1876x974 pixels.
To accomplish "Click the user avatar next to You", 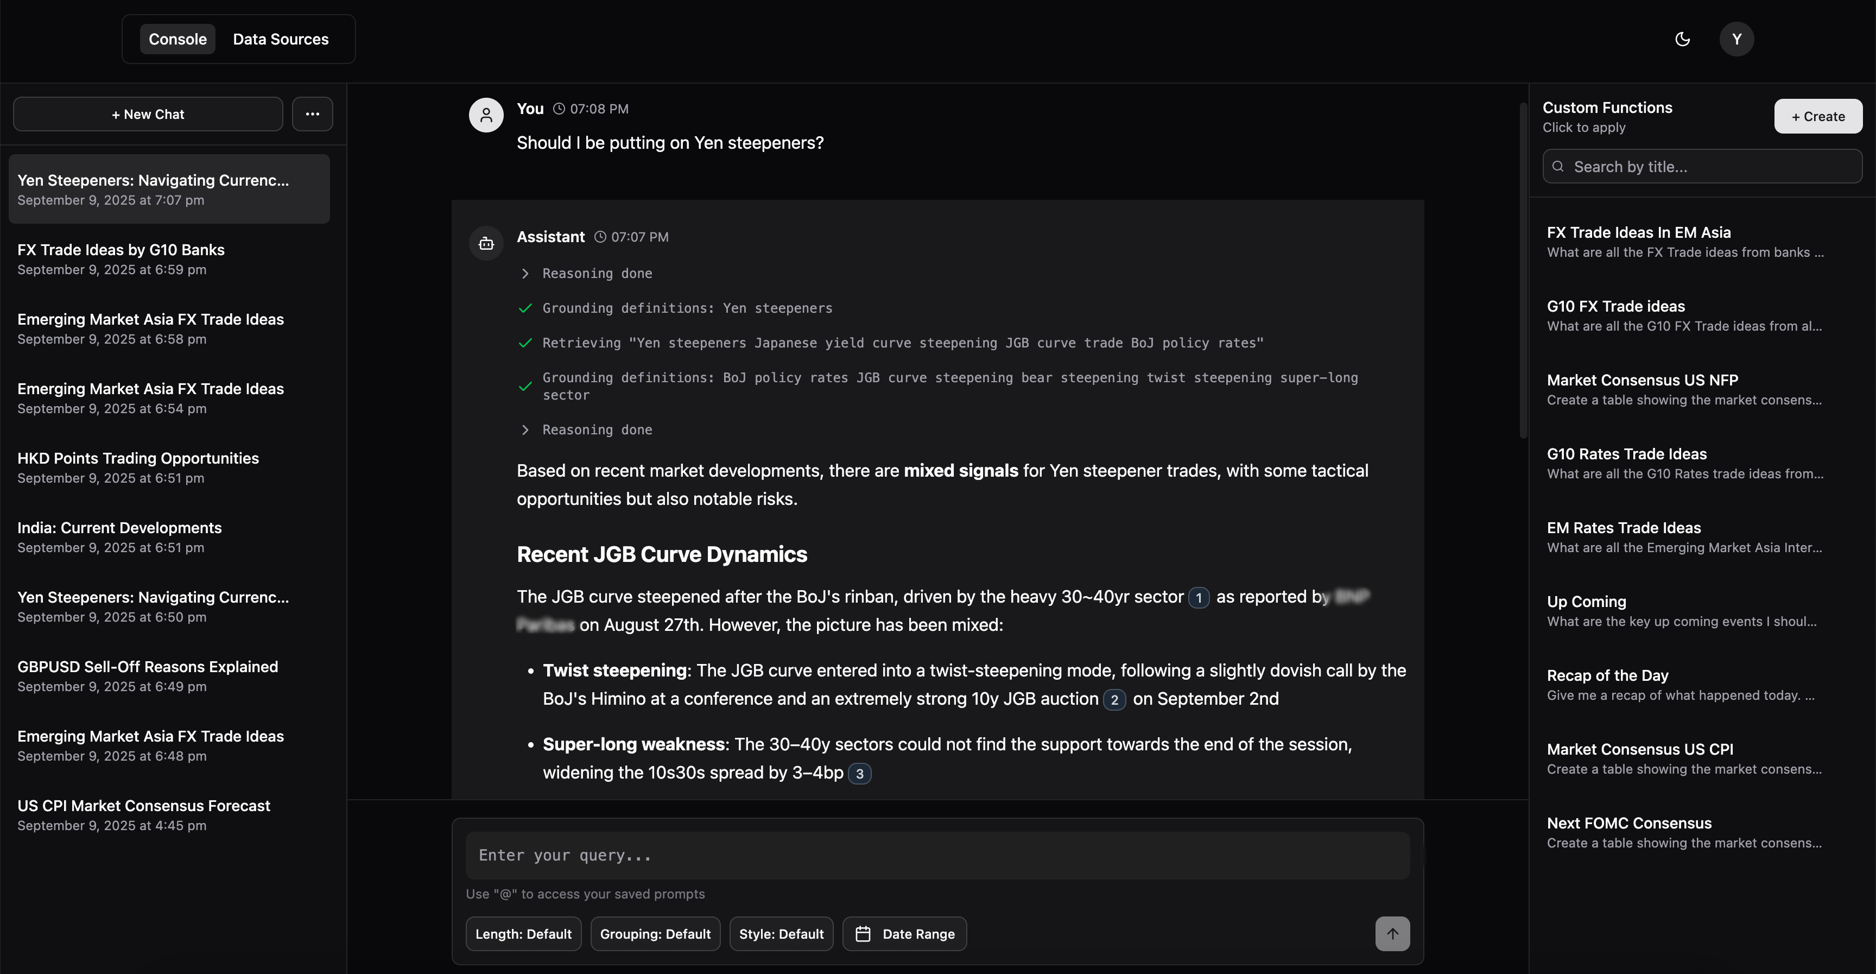I will coord(486,115).
